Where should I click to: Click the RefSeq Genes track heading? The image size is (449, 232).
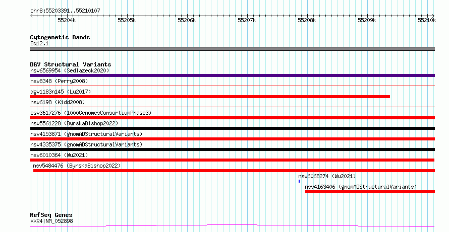[x=51, y=215]
